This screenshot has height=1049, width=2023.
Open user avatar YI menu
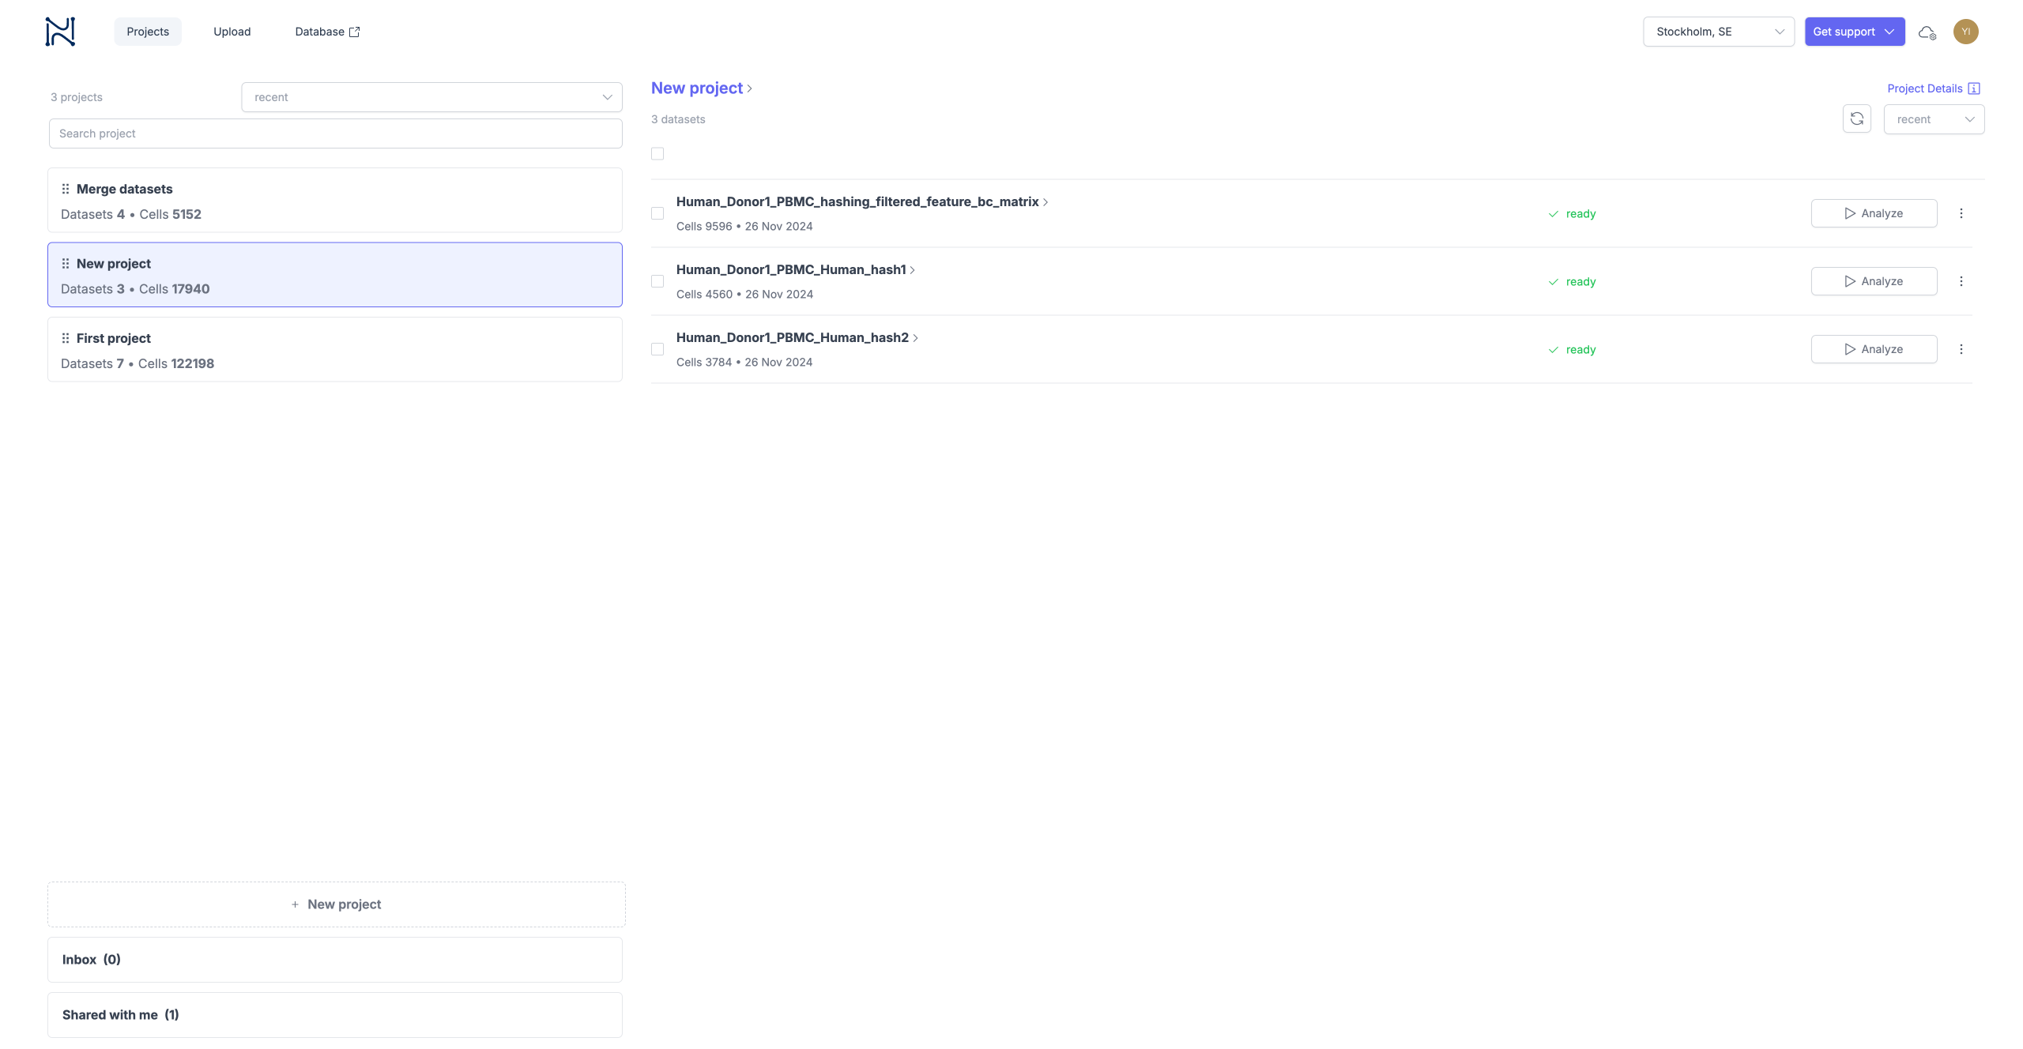point(1965,32)
